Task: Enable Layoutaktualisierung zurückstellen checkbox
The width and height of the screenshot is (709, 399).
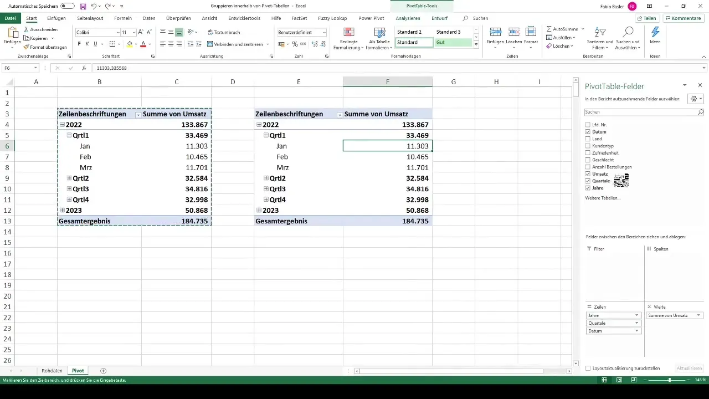Action: (x=588, y=368)
